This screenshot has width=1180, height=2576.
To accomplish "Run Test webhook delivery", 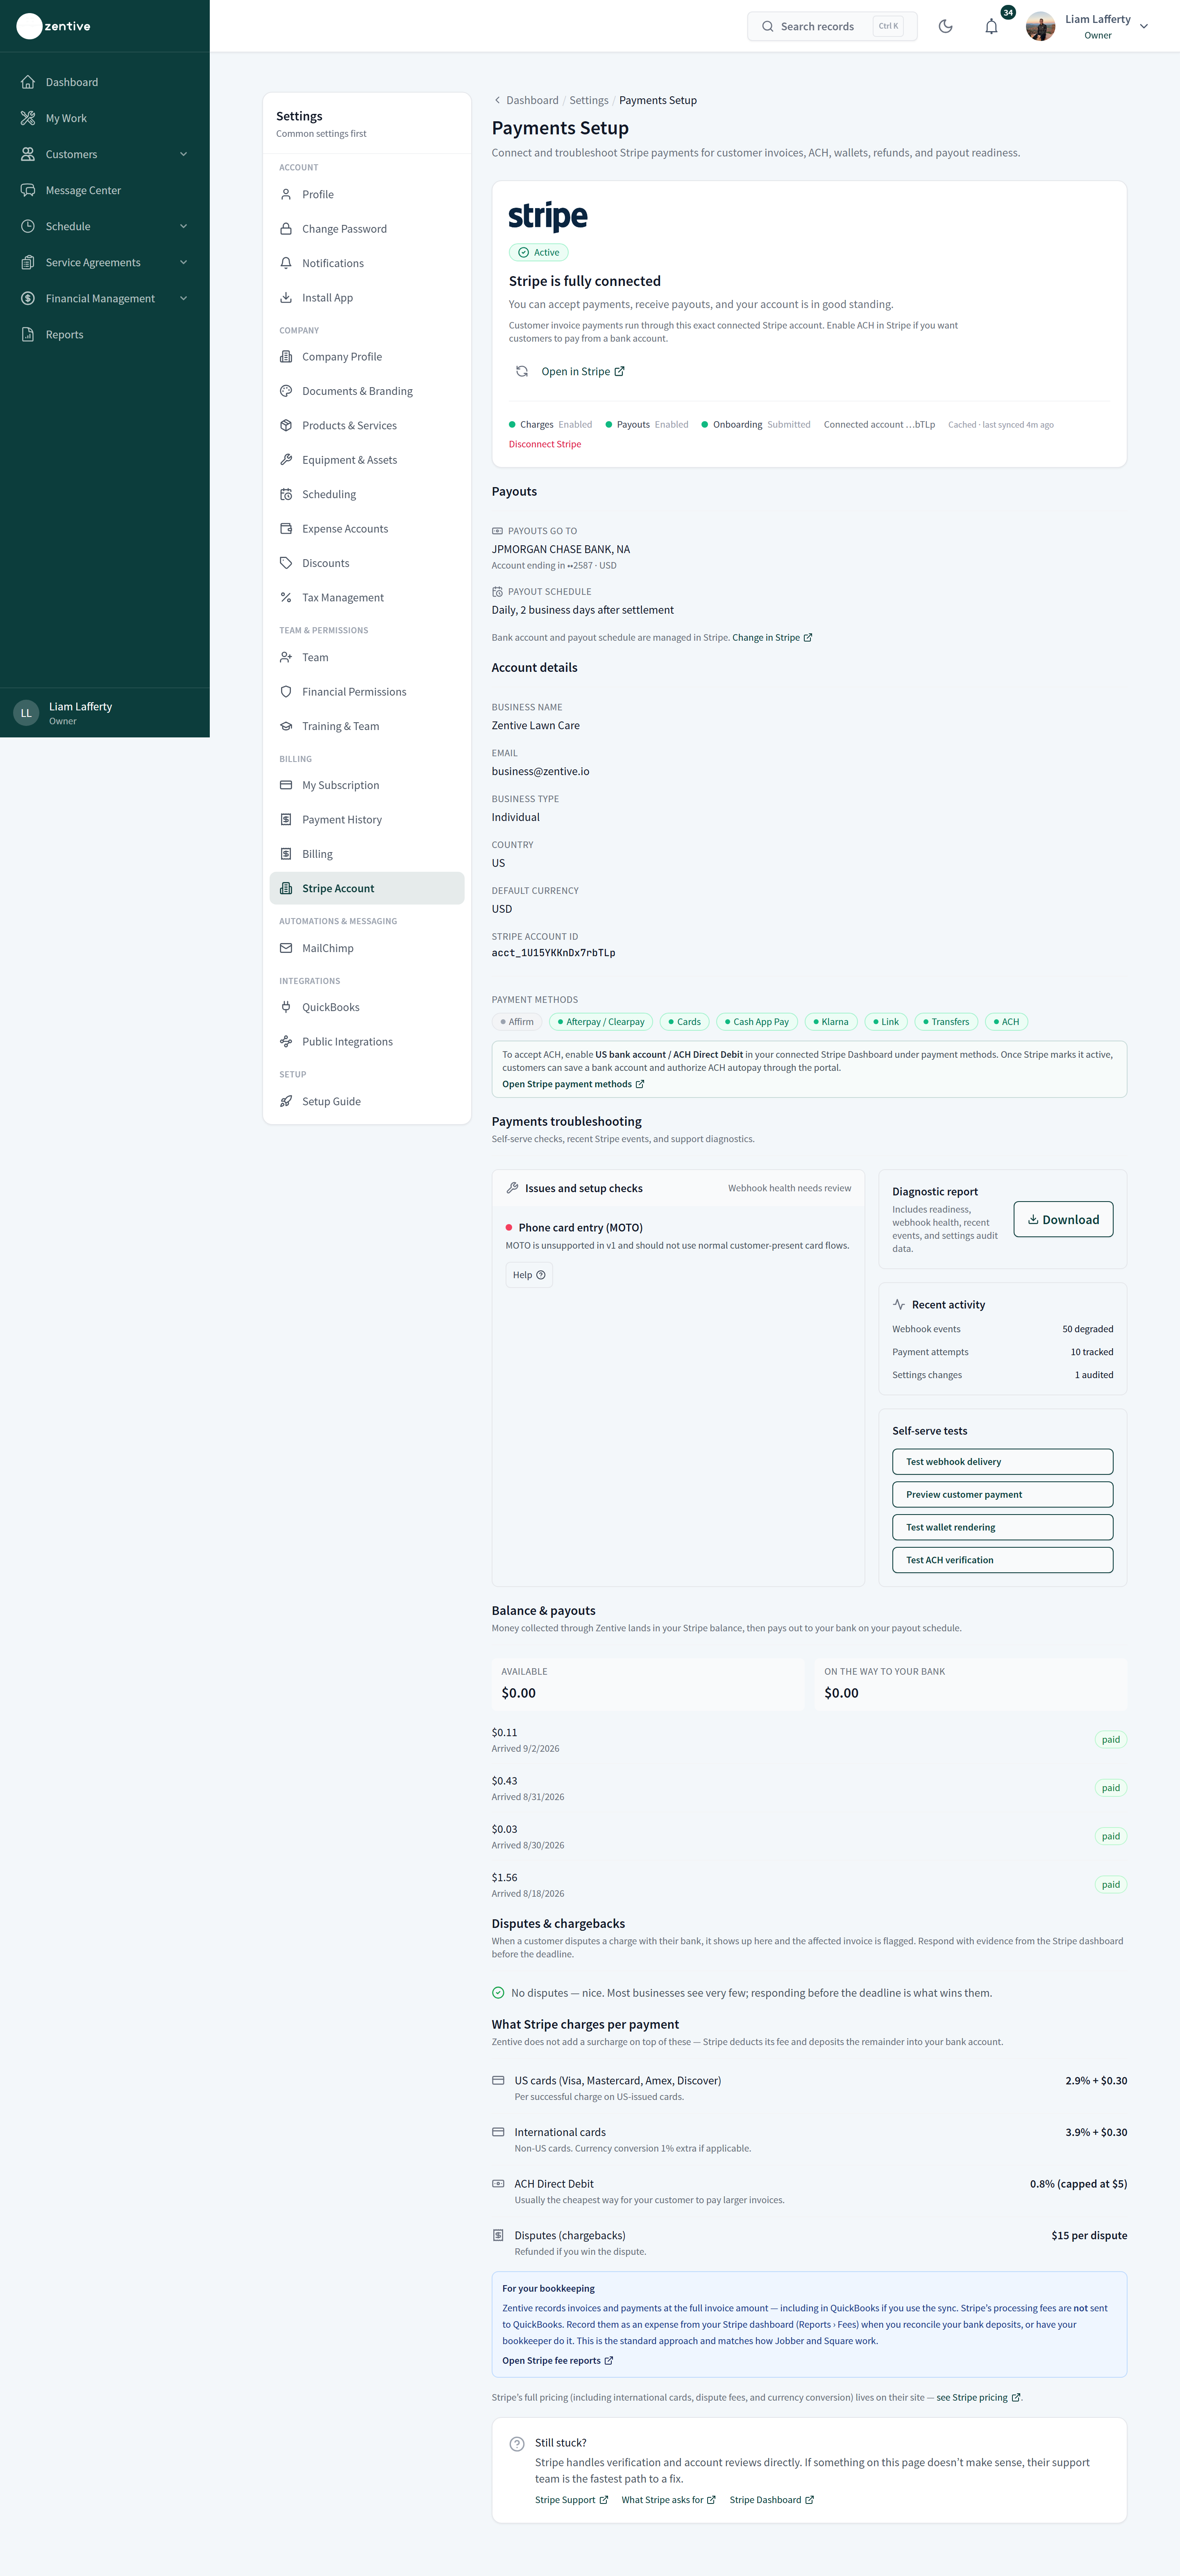I will 1002,1462.
